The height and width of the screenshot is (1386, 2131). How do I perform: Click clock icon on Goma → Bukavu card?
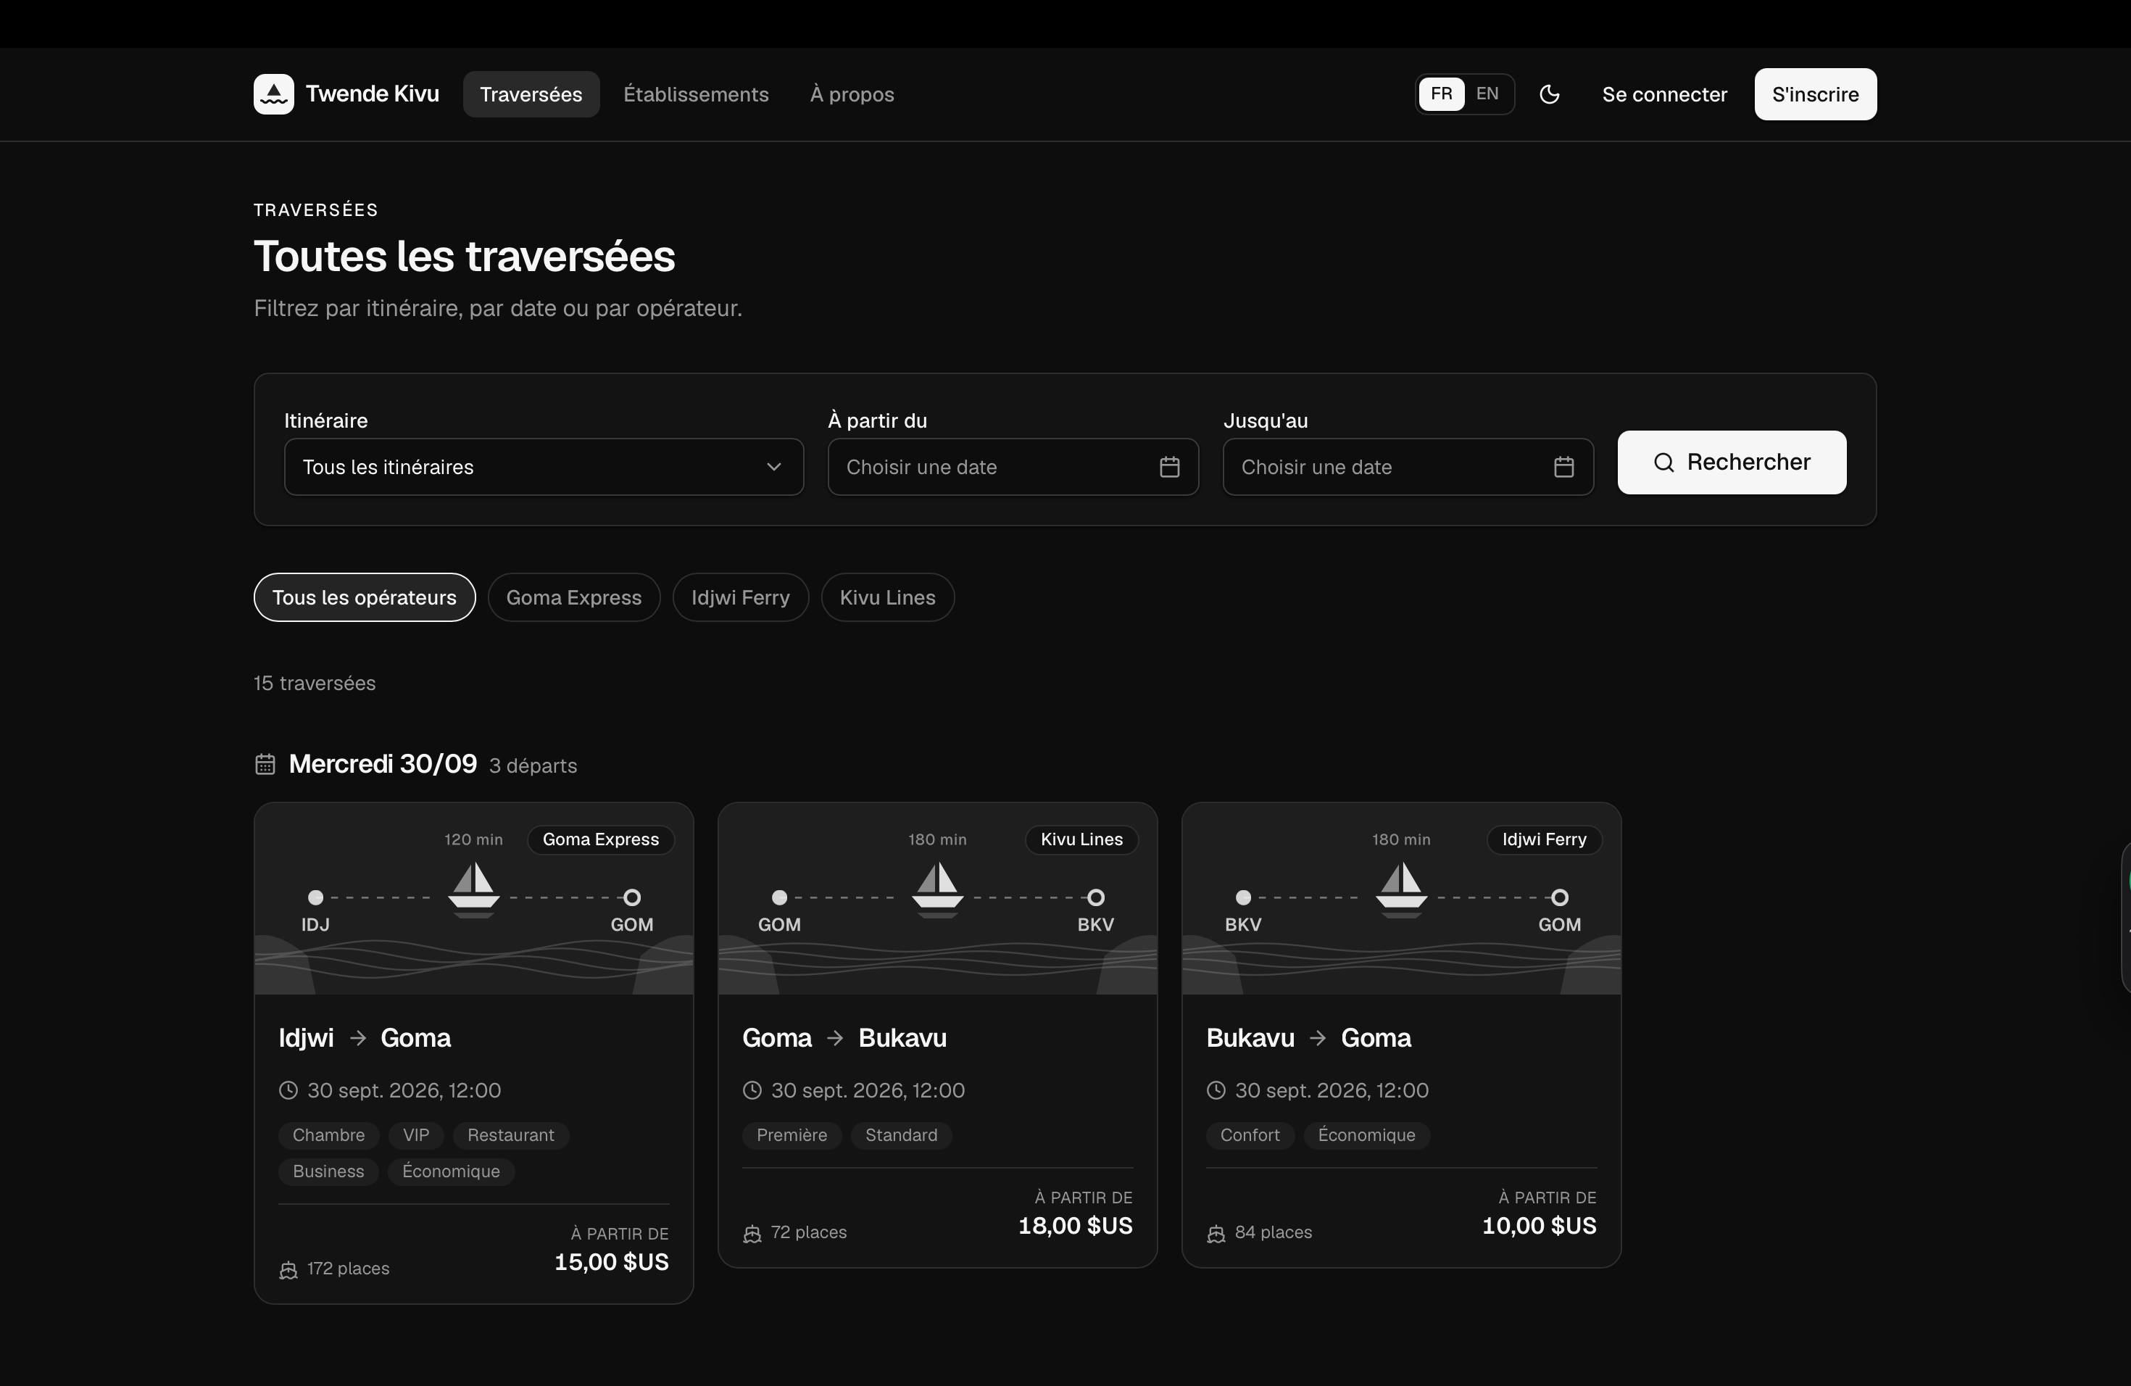(752, 1090)
